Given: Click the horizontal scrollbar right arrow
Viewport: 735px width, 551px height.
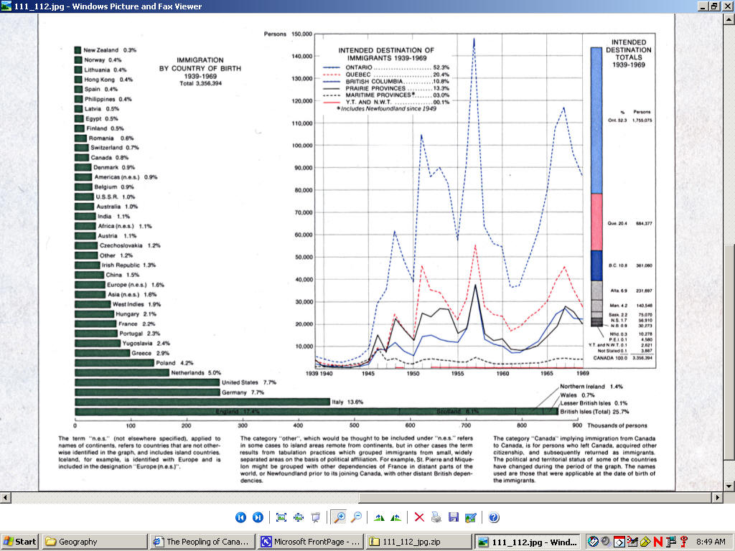Looking at the screenshot, I should click(x=716, y=497).
